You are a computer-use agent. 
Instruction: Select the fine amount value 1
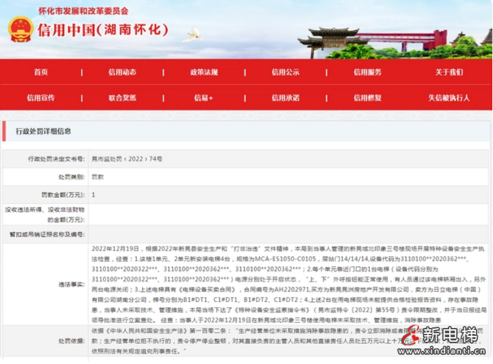point(94,195)
